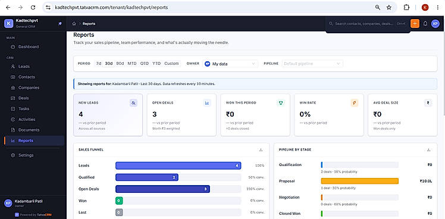Select the MTD period

(x=132, y=64)
